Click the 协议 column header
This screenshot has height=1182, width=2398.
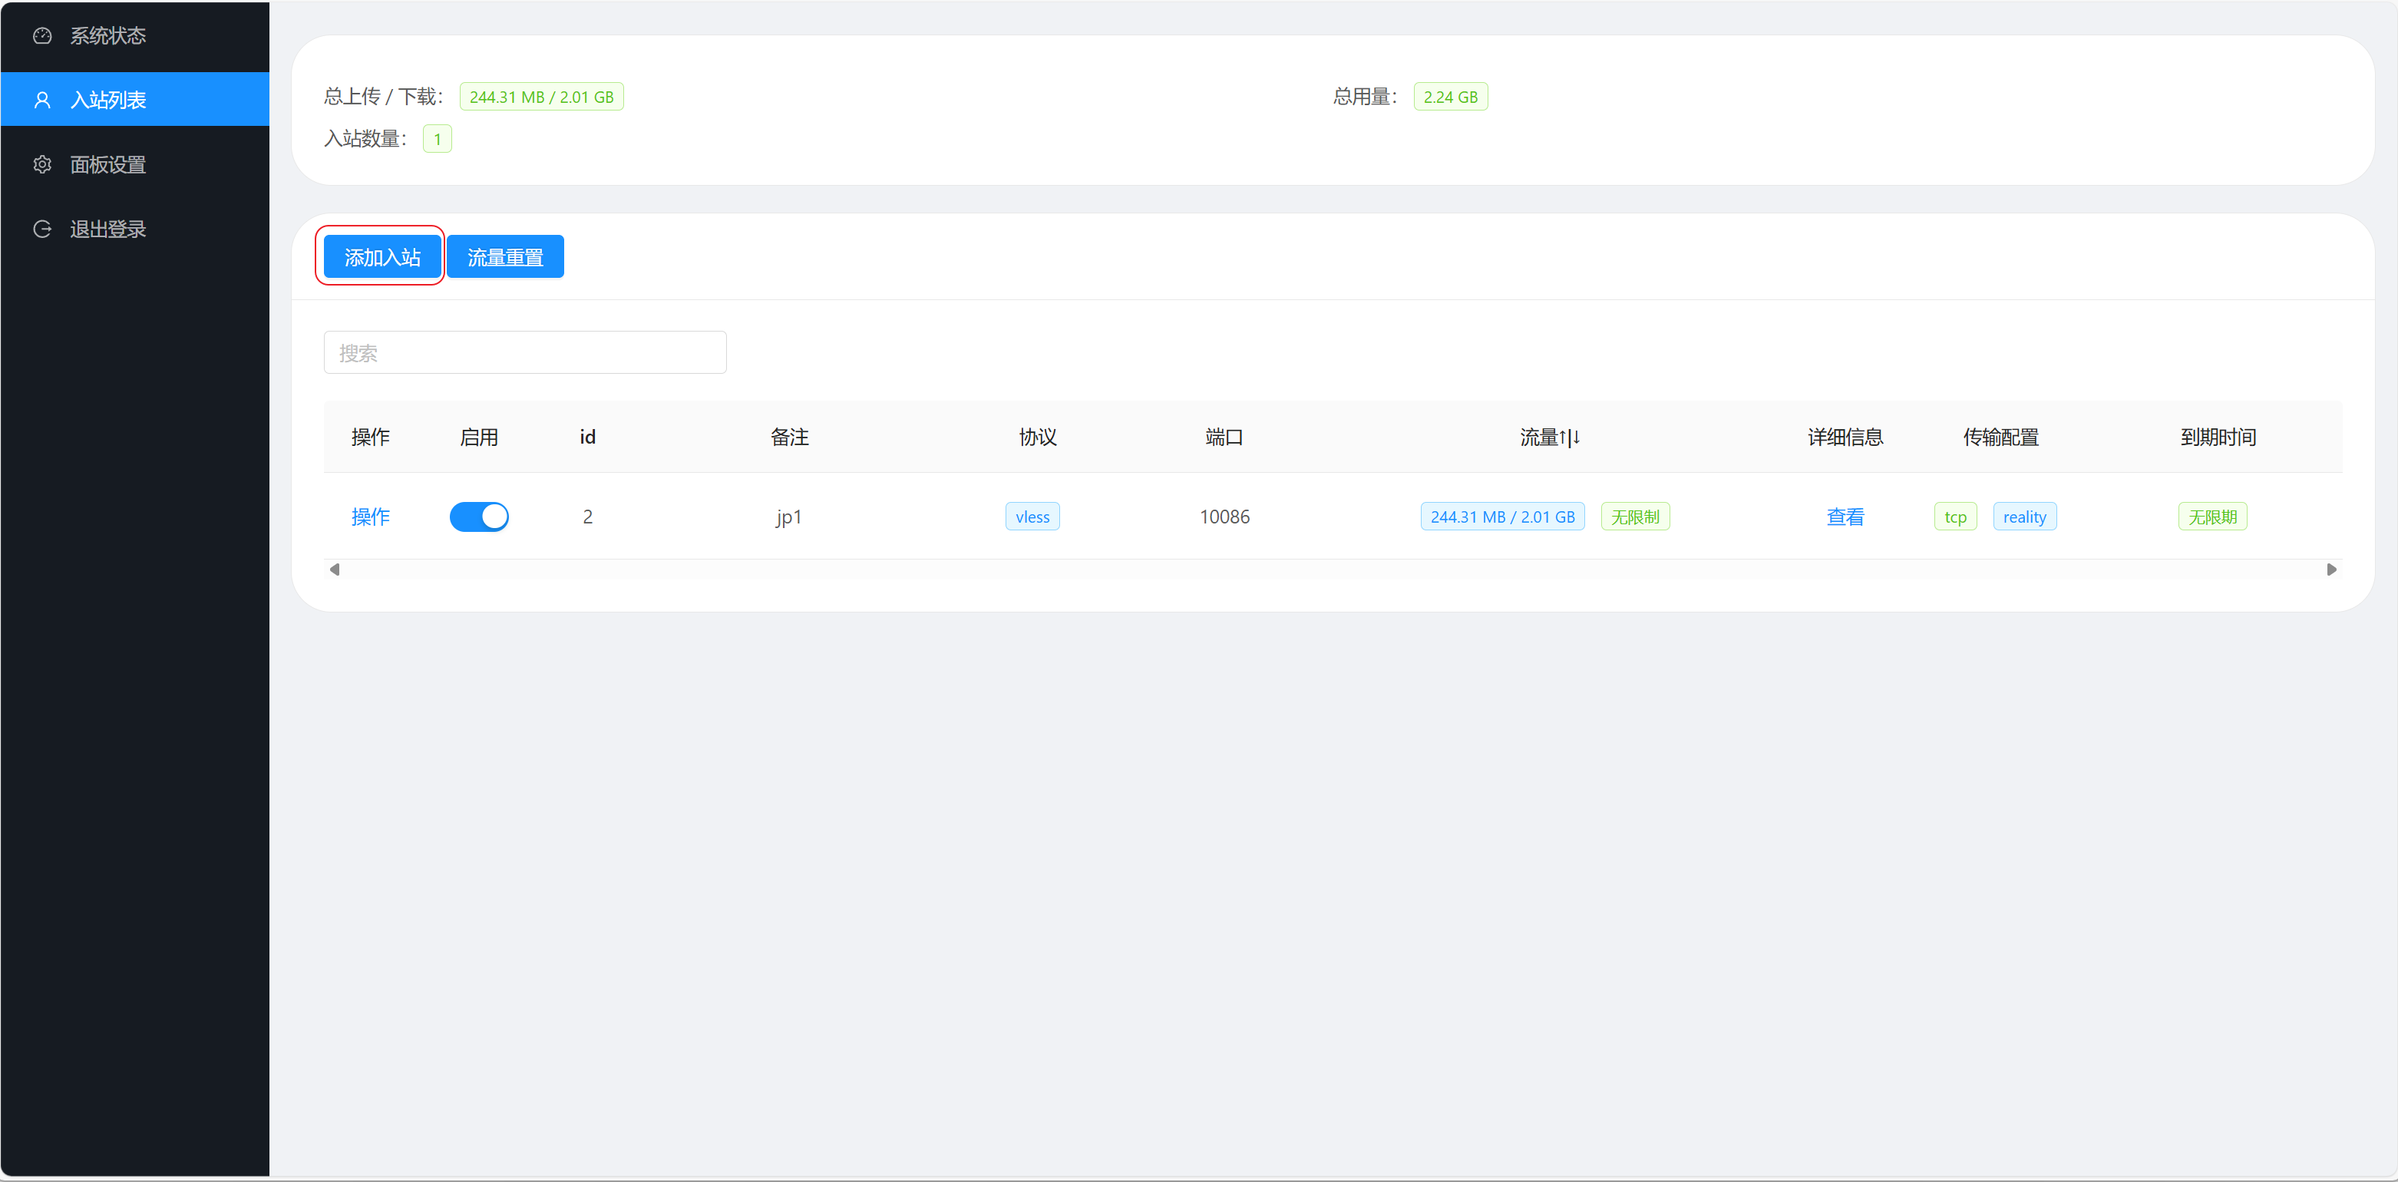(1038, 437)
